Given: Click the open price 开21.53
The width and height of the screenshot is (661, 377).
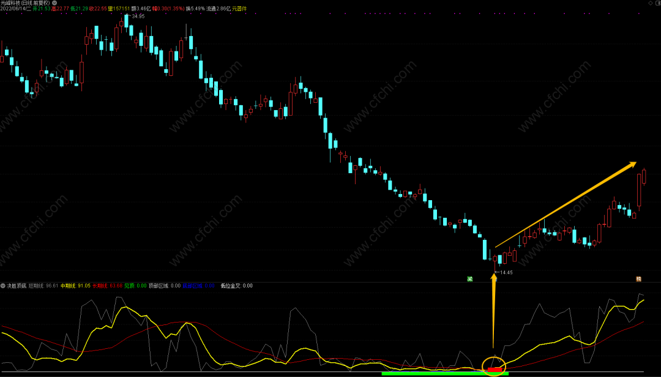Looking at the screenshot, I should click(x=42, y=9).
